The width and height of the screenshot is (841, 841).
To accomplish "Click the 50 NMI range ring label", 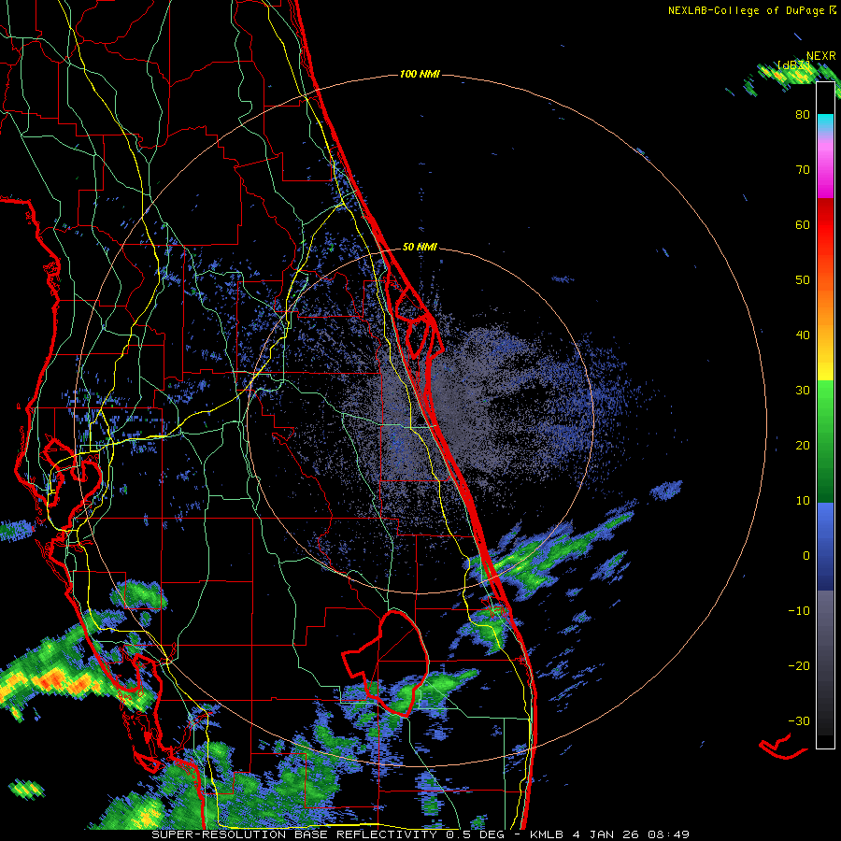I will click(x=420, y=247).
